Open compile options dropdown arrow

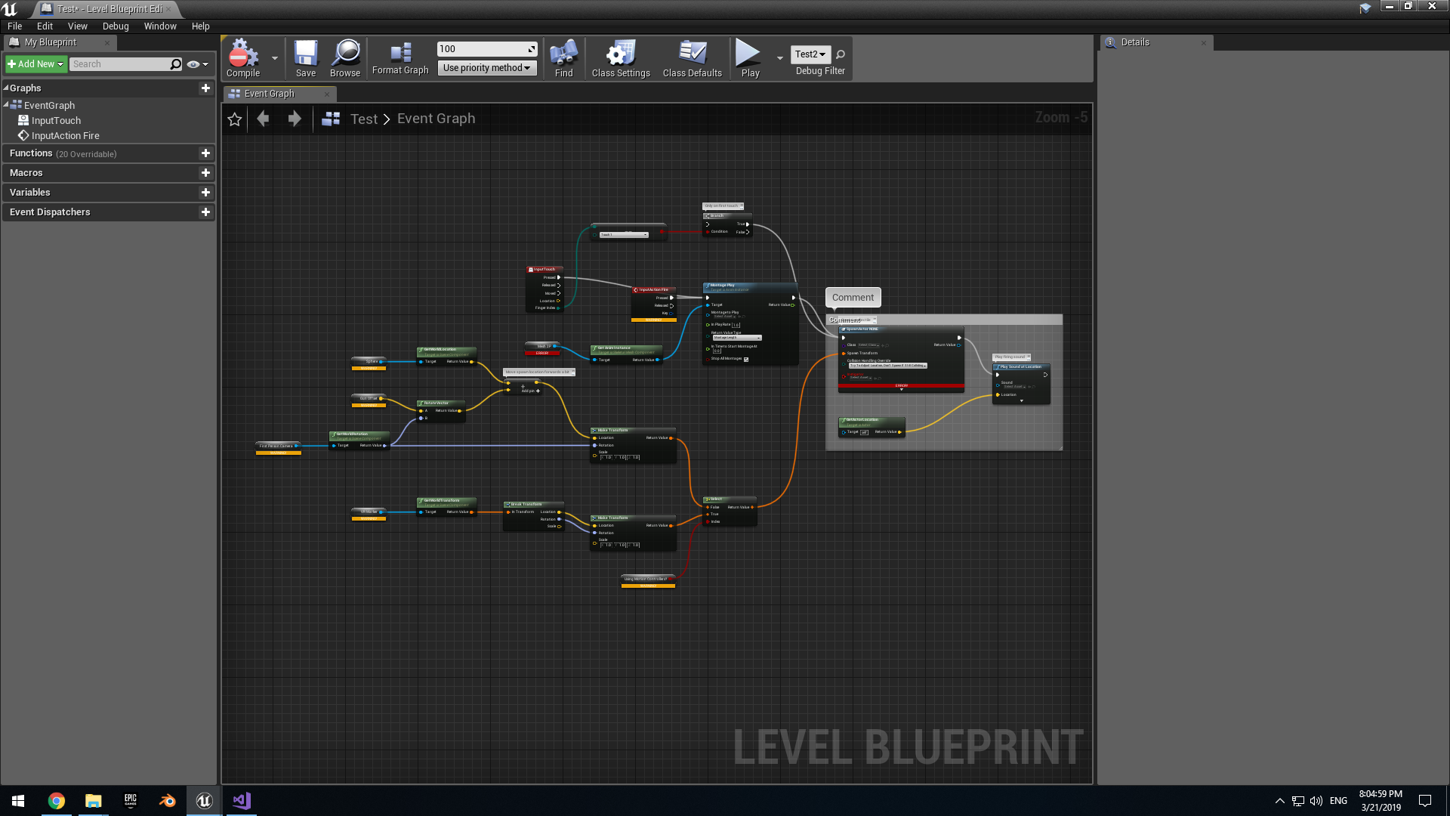tap(275, 58)
